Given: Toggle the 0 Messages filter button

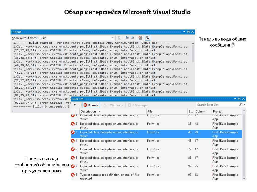Looking at the screenshot, I should tap(138, 105).
